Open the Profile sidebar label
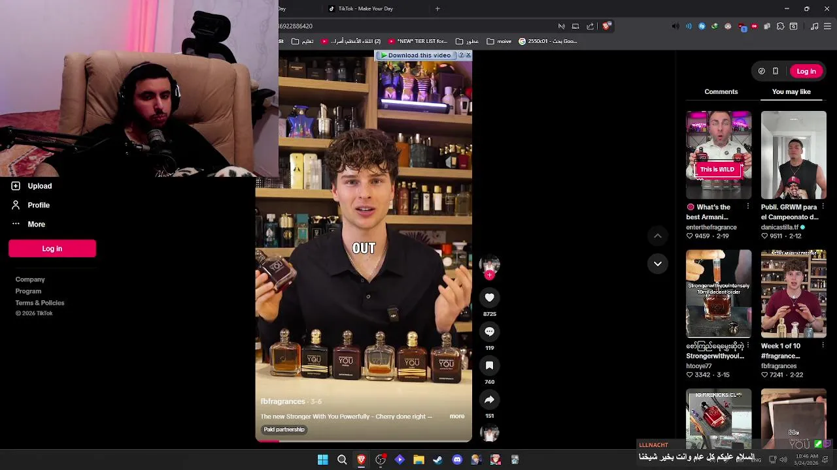Screen dimensions: 837x470 39,205
